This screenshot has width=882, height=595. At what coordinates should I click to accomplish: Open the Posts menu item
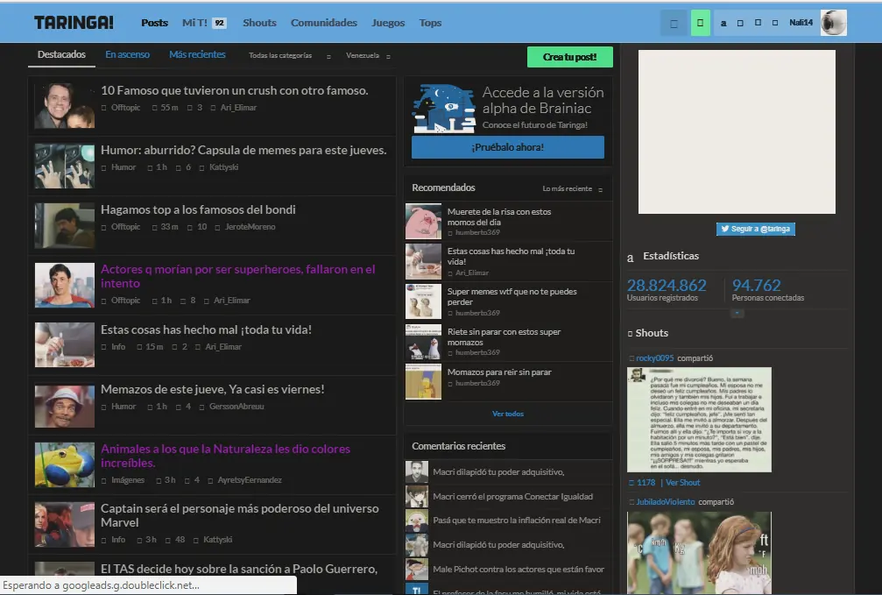click(155, 23)
